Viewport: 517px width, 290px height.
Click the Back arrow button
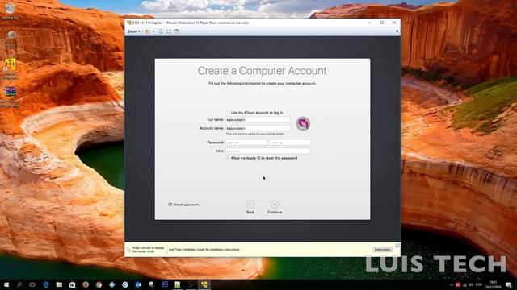(250, 205)
